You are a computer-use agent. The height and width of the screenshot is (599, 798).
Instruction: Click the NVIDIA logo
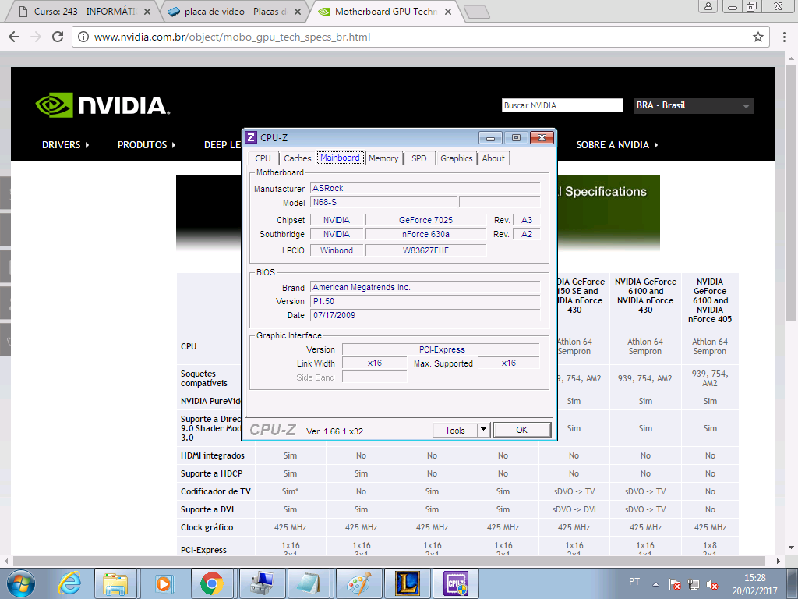[103, 105]
